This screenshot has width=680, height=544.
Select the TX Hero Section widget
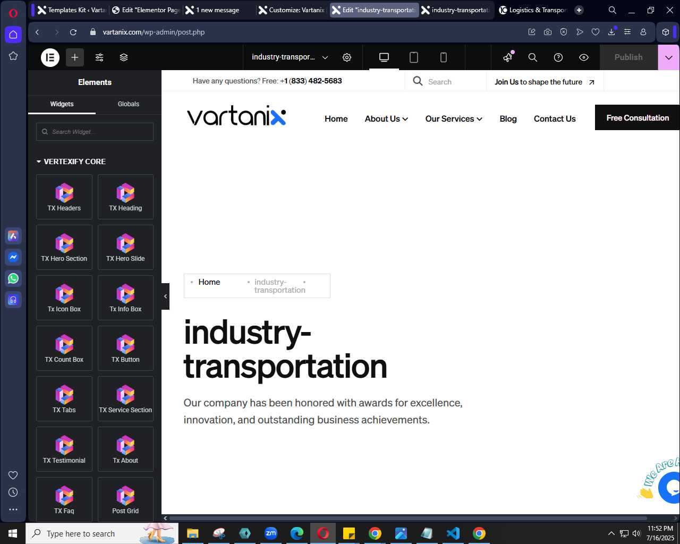click(x=64, y=248)
